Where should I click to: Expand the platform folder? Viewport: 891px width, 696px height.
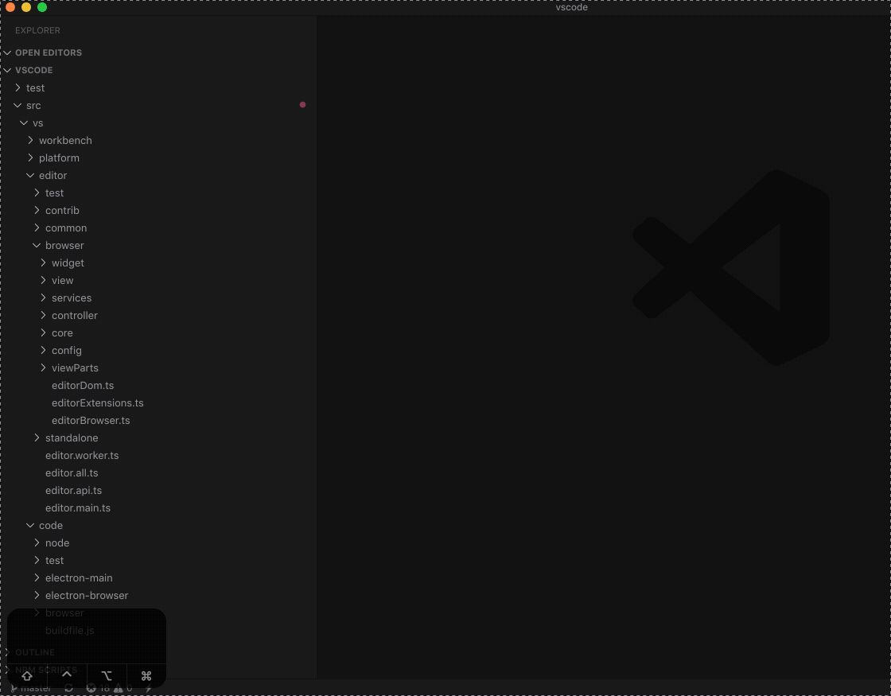click(x=59, y=157)
